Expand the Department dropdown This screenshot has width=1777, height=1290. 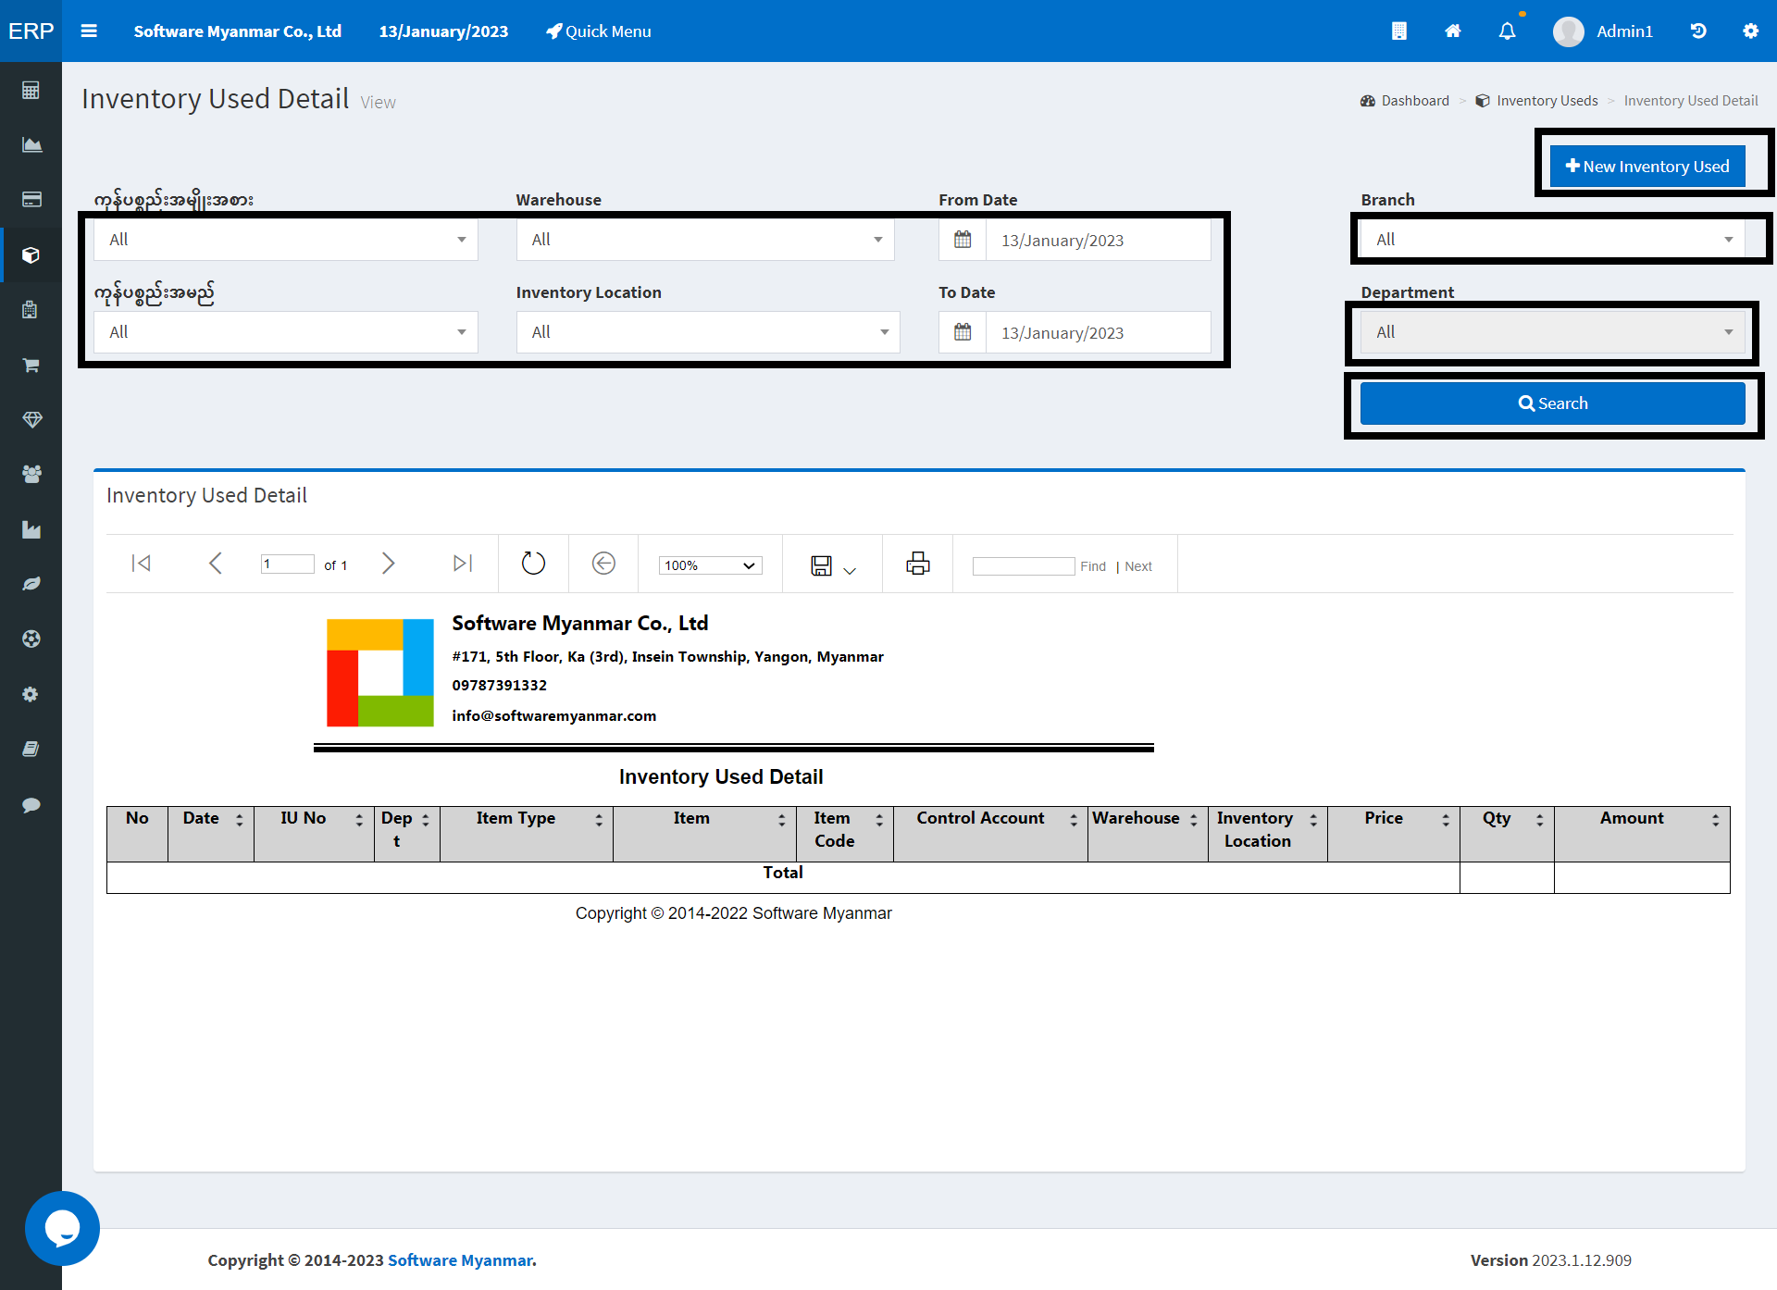pos(1552,332)
